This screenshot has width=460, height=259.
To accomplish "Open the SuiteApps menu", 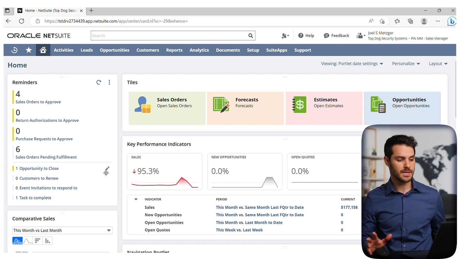I will pos(277,50).
